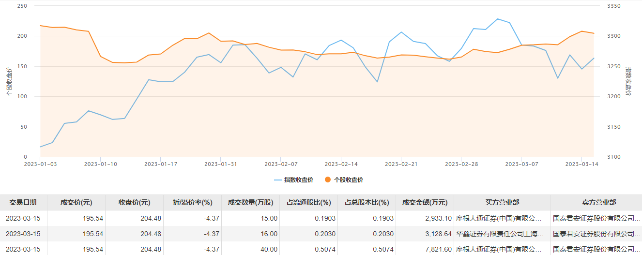Click 0.1903 under 占流通股比(%)
Viewport: 642px width, 255px height.
click(325, 218)
